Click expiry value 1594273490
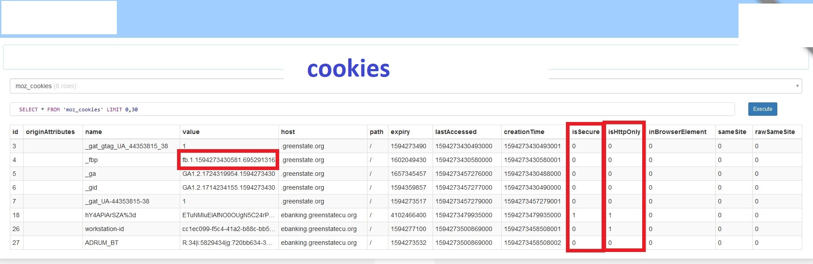Viewport: 813px width, 264px height. coord(409,146)
